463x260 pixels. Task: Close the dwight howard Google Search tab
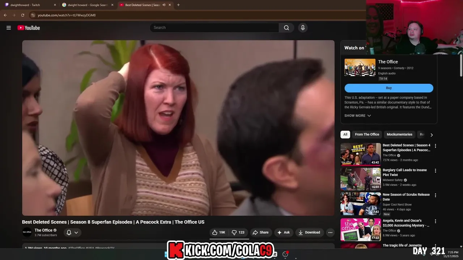click(x=112, y=5)
